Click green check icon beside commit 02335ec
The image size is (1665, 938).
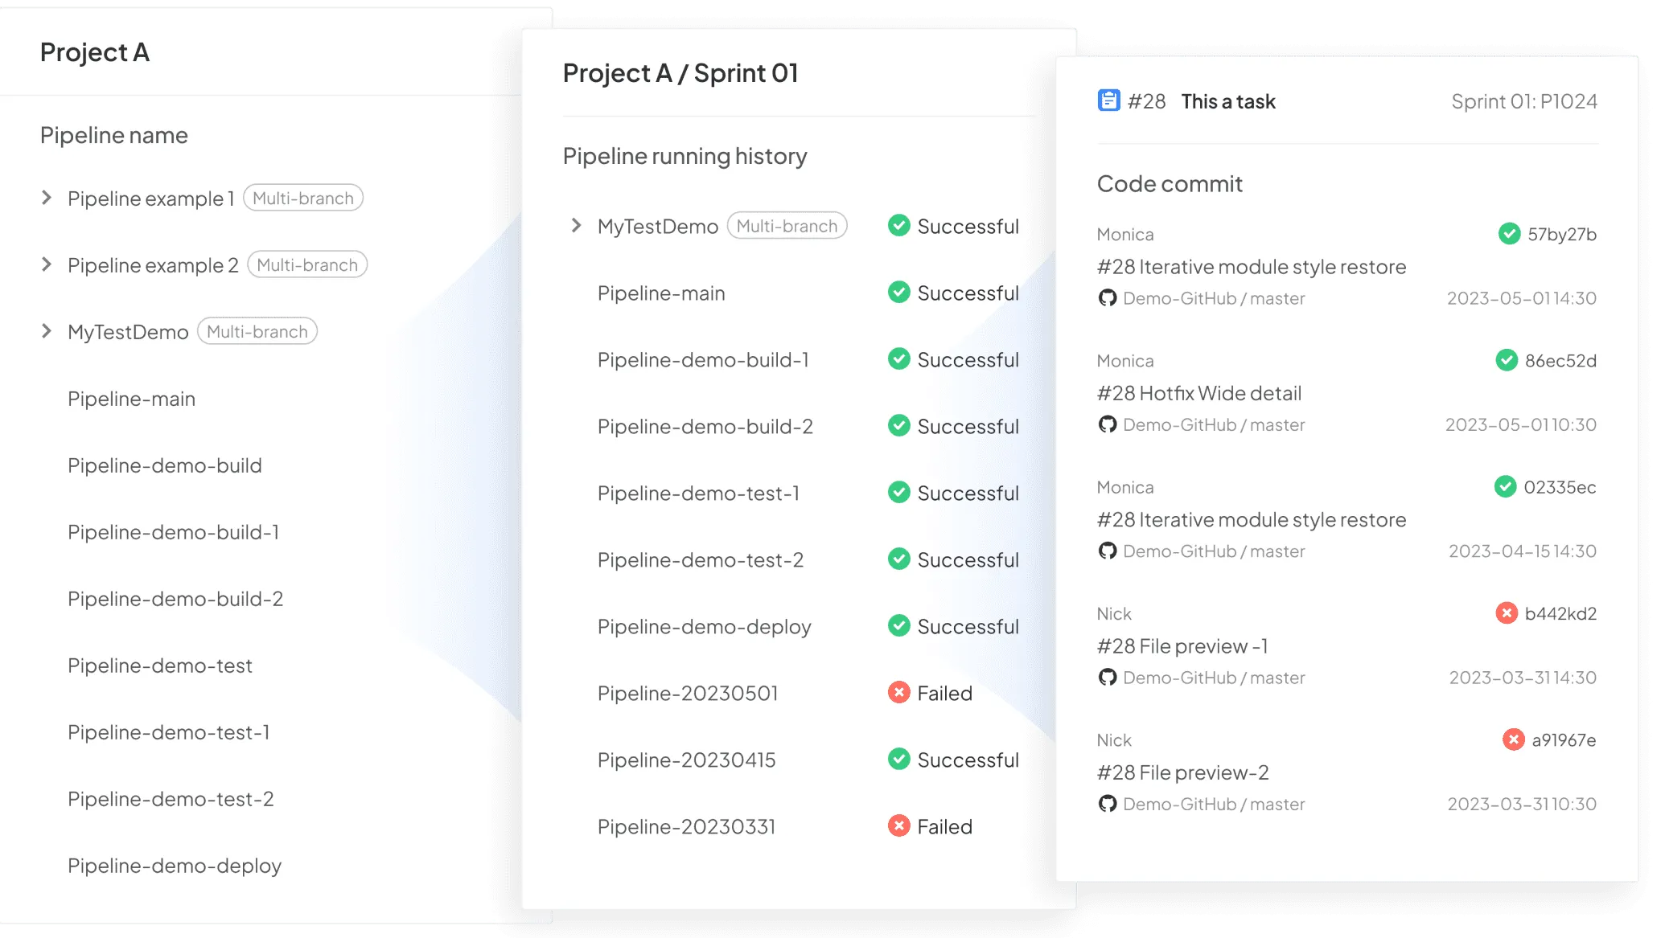click(x=1505, y=487)
